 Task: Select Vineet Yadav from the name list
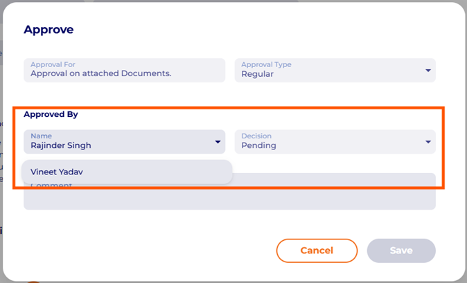pyautogui.click(x=57, y=172)
